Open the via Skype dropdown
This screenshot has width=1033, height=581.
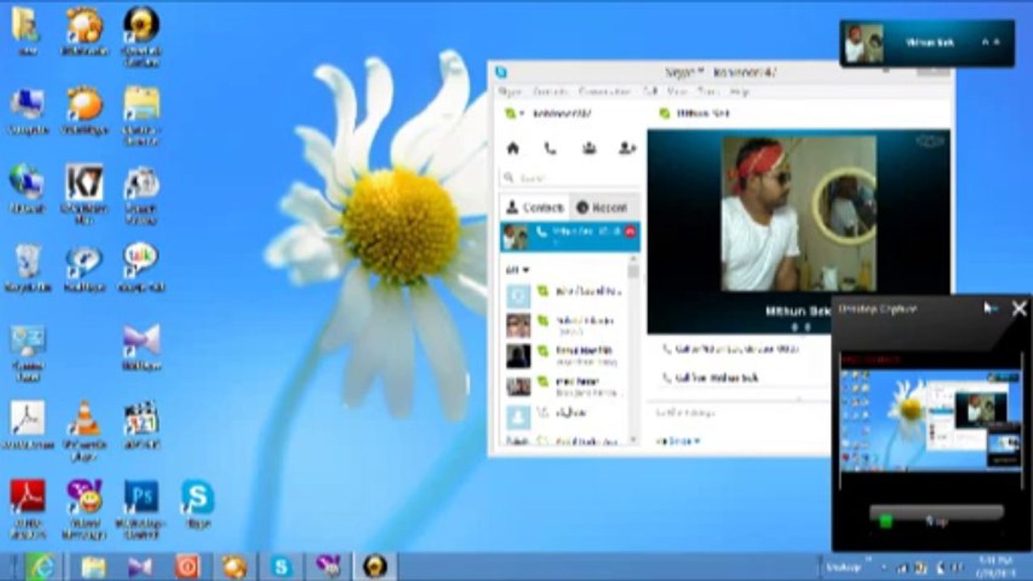(x=678, y=441)
